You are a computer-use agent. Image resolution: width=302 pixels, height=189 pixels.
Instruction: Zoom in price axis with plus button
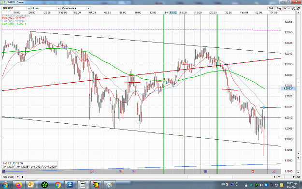pos(298,158)
